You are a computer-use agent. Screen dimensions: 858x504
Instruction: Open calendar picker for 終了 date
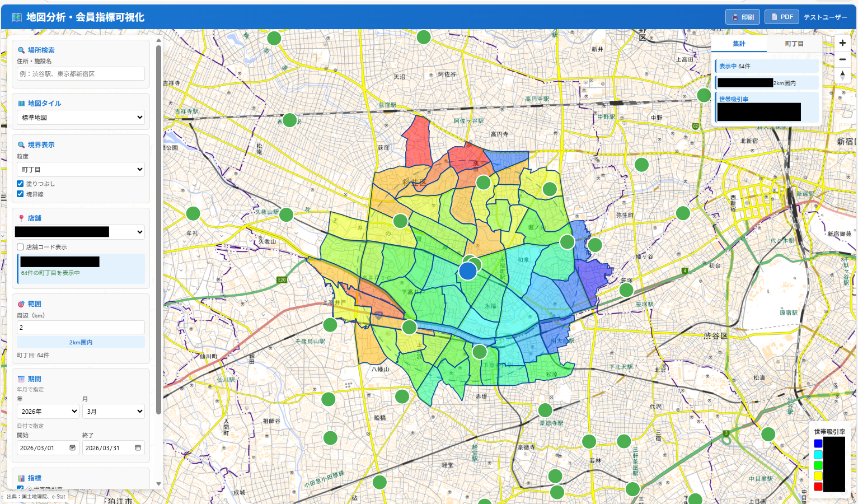click(x=138, y=448)
